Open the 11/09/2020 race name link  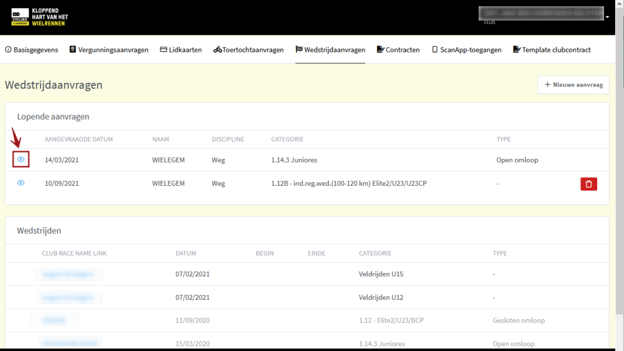[54, 320]
